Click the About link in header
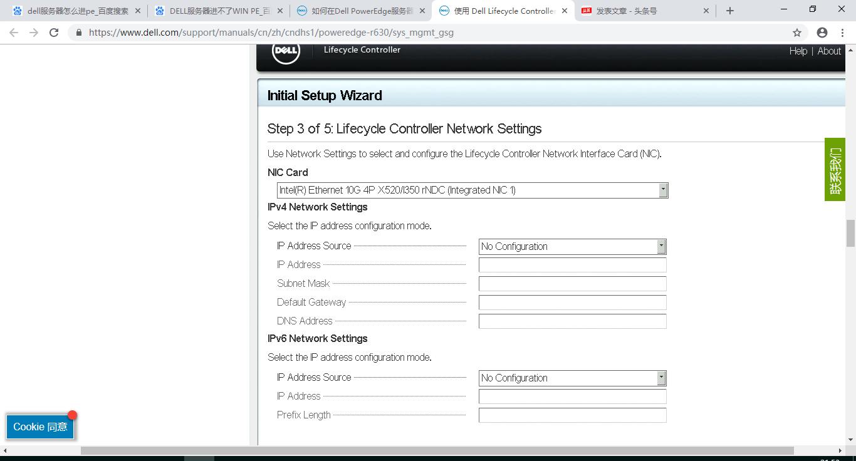 pyautogui.click(x=829, y=51)
